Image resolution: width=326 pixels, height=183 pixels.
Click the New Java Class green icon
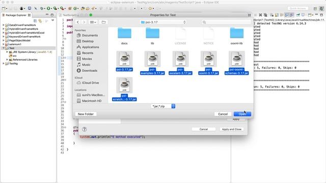pyautogui.click(x=75, y=9)
